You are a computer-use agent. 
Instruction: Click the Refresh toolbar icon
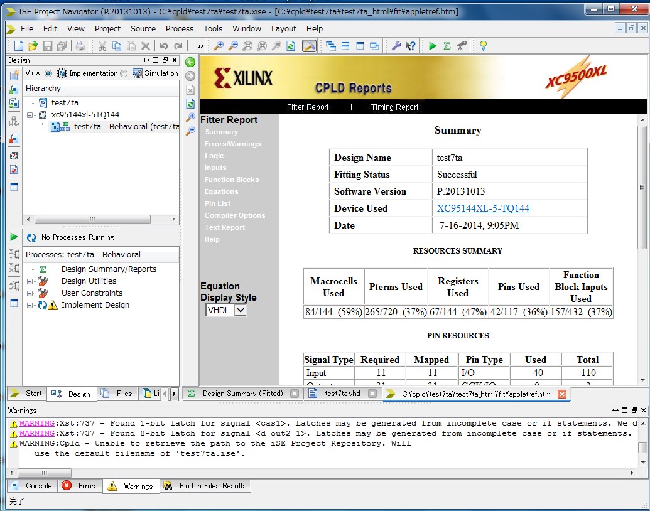291,46
